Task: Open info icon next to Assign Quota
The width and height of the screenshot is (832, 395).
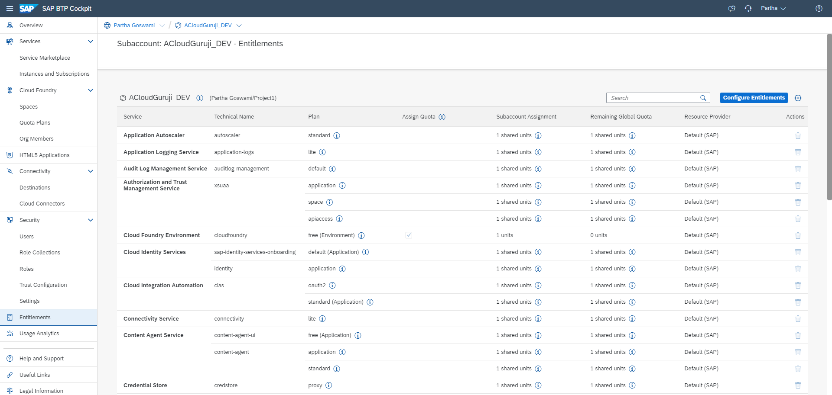Action: 442,117
